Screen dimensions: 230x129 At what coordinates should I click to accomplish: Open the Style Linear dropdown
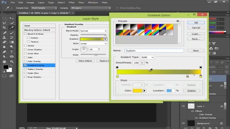coord(93,43)
